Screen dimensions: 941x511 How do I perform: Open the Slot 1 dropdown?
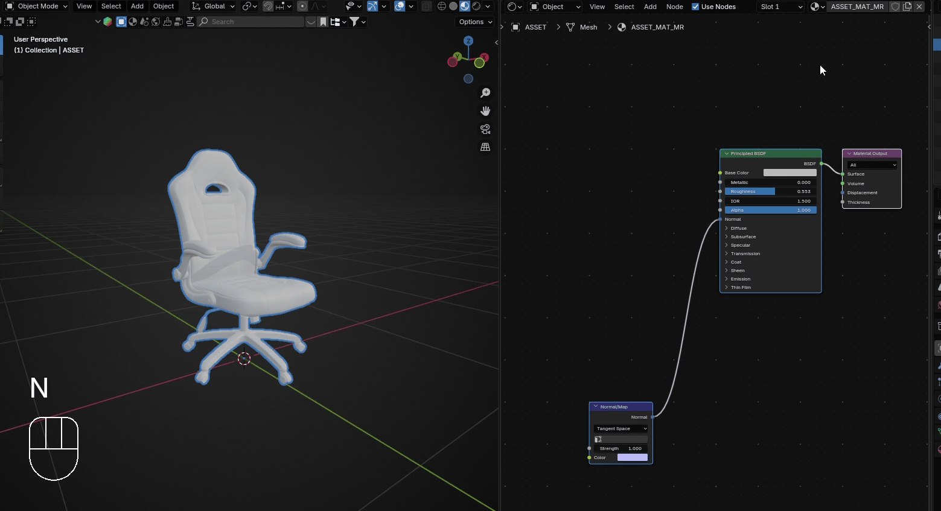coord(781,7)
